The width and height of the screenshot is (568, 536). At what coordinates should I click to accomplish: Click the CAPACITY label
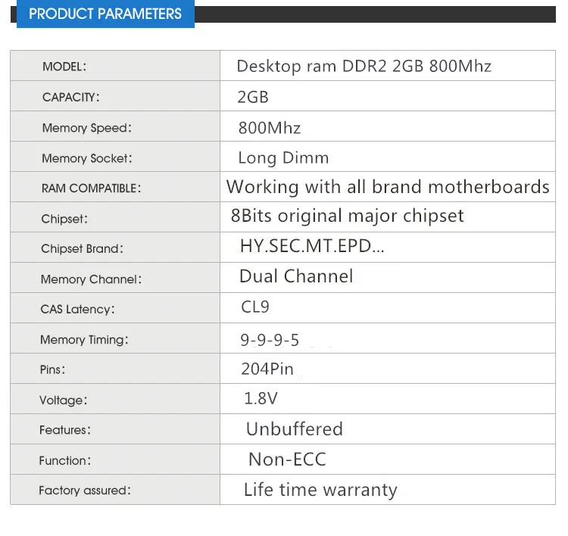pyautogui.click(x=71, y=97)
